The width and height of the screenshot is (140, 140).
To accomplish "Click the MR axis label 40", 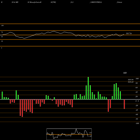I will pos(137,92).
